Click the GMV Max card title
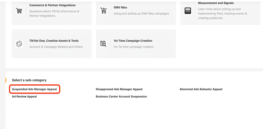This screenshot has width=263, height=129. pos(120,7)
